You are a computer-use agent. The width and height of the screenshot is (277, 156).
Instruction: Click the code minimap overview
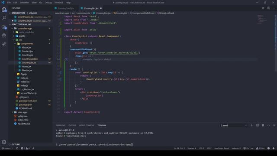(x=261, y=19)
